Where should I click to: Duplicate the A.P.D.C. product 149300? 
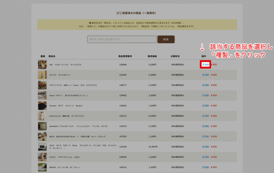[x=205, y=157]
